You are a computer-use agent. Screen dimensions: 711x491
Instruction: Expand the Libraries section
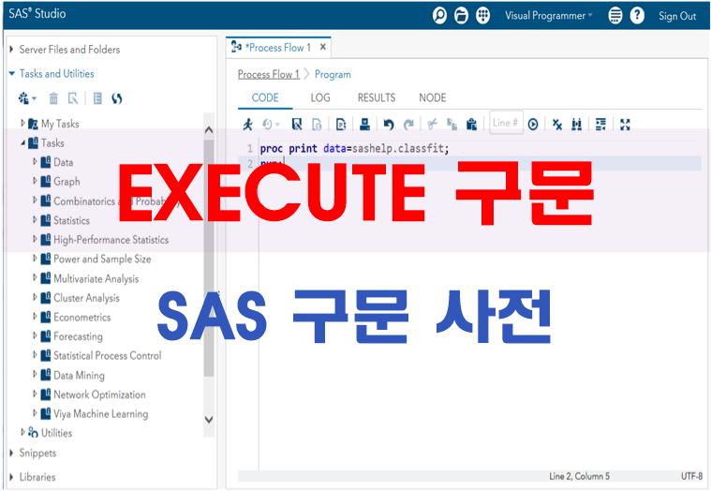coord(11,477)
